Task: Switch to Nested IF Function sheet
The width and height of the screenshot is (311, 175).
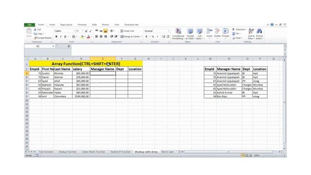Action: pos(121,152)
